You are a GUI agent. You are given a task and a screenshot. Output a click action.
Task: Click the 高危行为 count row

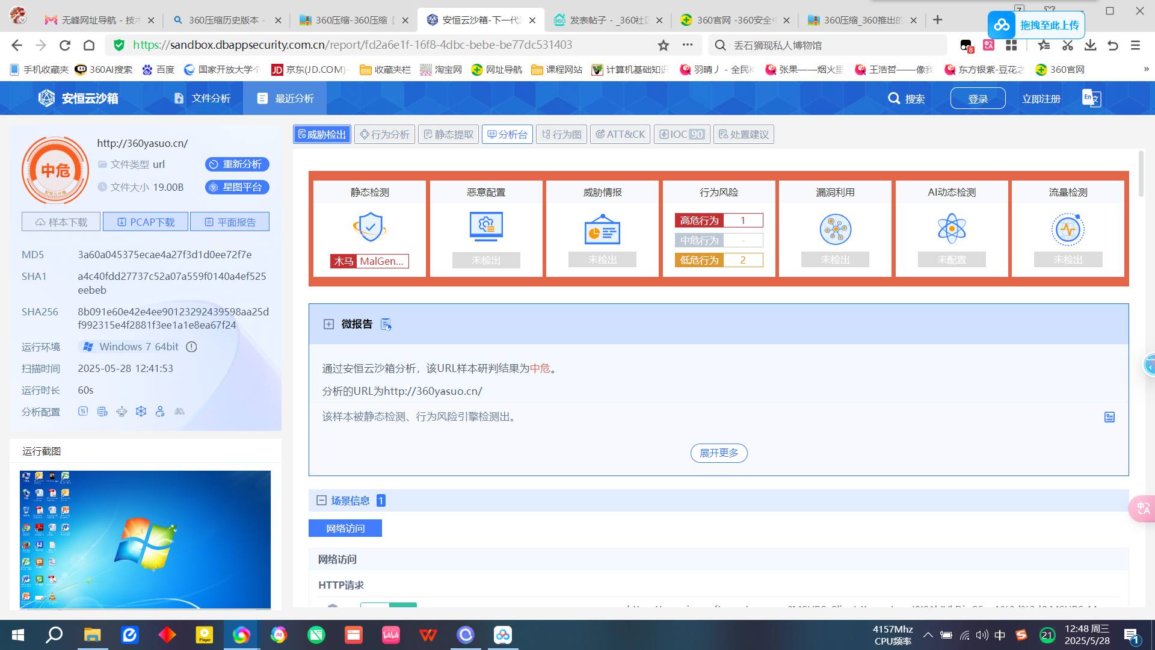tap(719, 220)
